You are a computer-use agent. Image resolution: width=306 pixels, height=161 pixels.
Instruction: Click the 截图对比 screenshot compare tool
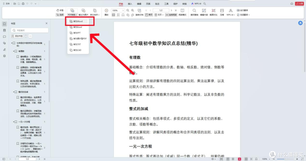coord(214,12)
